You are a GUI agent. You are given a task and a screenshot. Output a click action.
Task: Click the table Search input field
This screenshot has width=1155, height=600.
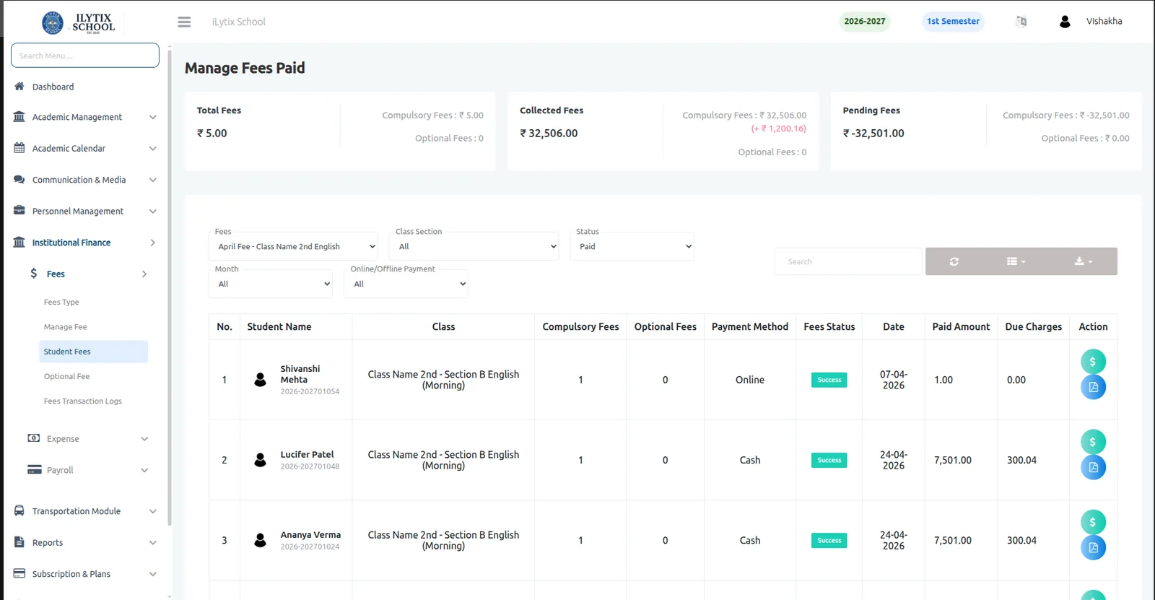tap(848, 261)
